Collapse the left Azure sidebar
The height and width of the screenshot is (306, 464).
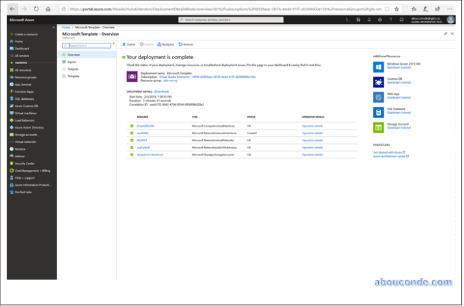[x=55, y=27]
